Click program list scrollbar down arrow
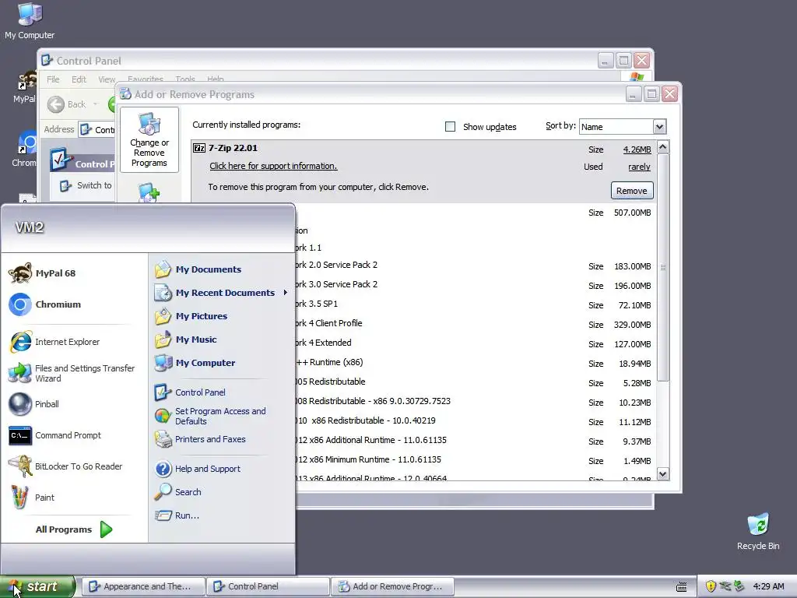Viewport: 797px width, 598px height. pyautogui.click(x=662, y=474)
